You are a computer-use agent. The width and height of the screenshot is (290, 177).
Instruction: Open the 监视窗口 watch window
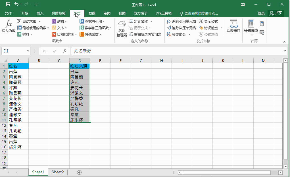tap(233, 26)
